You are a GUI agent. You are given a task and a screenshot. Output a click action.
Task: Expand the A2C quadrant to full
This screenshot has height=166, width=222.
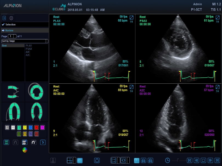pyautogui.click(x=218, y=87)
